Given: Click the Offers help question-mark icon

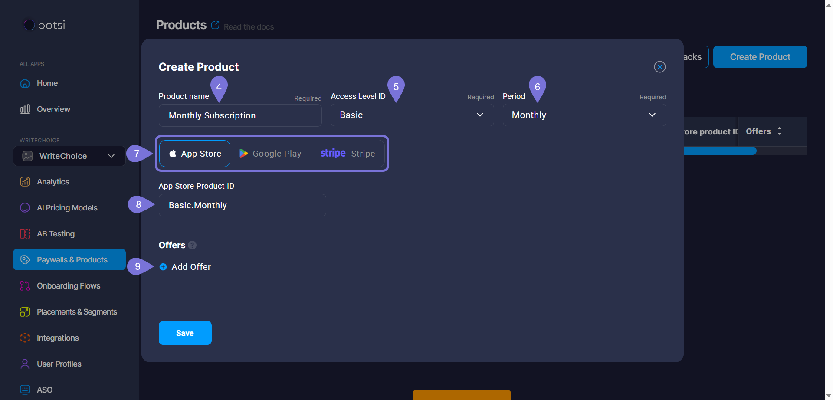Looking at the screenshot, I should [193, 245].
